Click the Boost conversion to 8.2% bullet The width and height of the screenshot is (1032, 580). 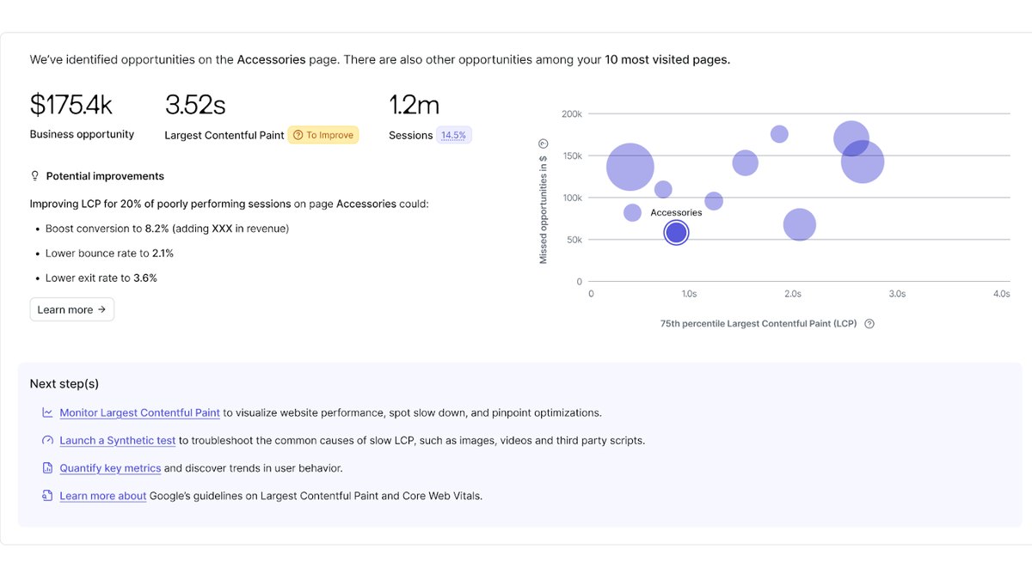tap(168, 229)
